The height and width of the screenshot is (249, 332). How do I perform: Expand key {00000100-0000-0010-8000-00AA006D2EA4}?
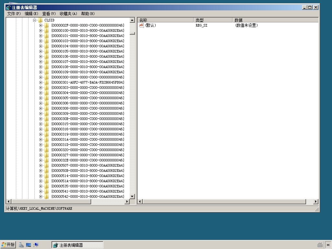(41, 31)
